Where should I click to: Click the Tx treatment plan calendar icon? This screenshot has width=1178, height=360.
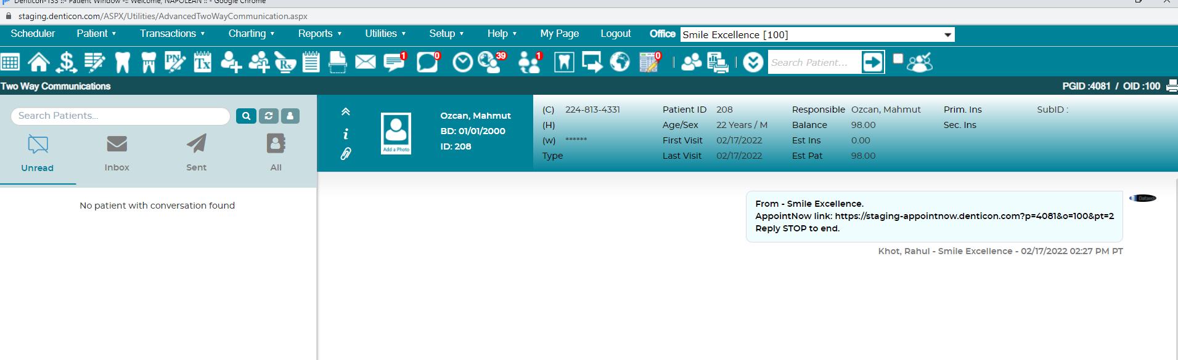point(203,62)
